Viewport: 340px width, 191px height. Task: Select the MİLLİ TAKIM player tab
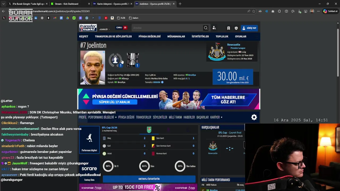click(175, 117)
